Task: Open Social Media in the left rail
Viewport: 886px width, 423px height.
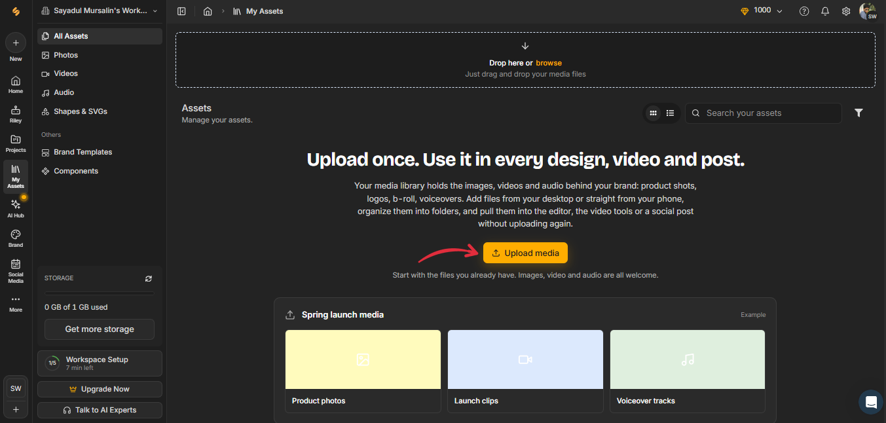Action: (16, 271)
